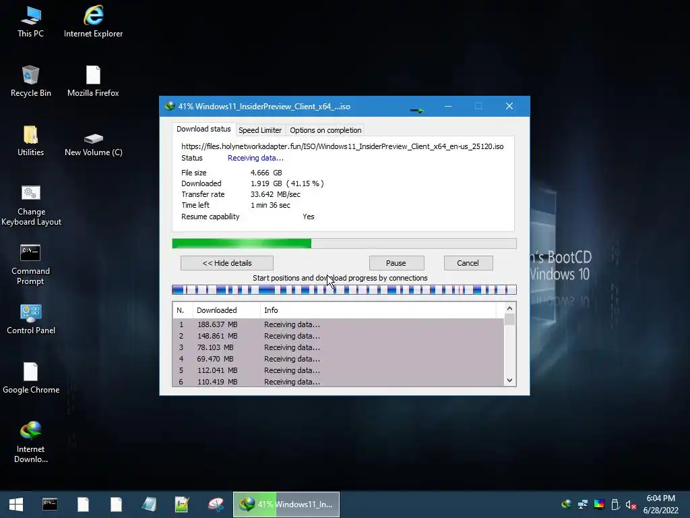Click the second blank document taskbar icon
Image resolution: width=690 pixels, height=518 pixels.
pos(116,505)
